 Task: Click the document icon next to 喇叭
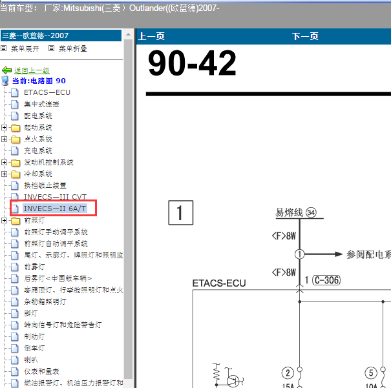pyautogui.click(x=15, y=360)
